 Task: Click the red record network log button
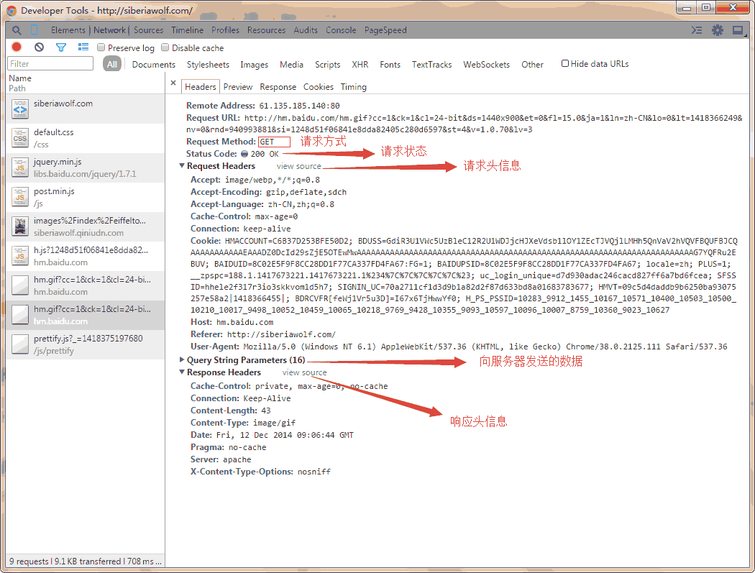click(17, 47)
